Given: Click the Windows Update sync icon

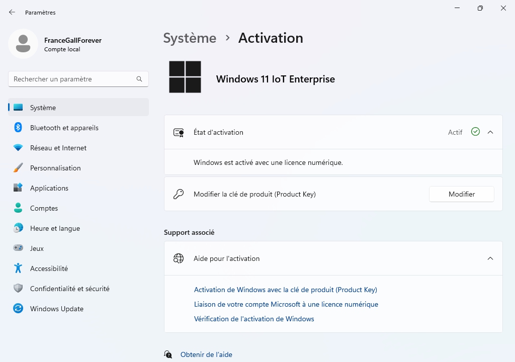Looking at the screenshot, I should pos(18,309).
